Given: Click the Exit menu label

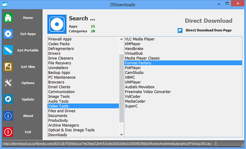Looking at the screenshot, I should pyautogui.click(x=28, y=132).
